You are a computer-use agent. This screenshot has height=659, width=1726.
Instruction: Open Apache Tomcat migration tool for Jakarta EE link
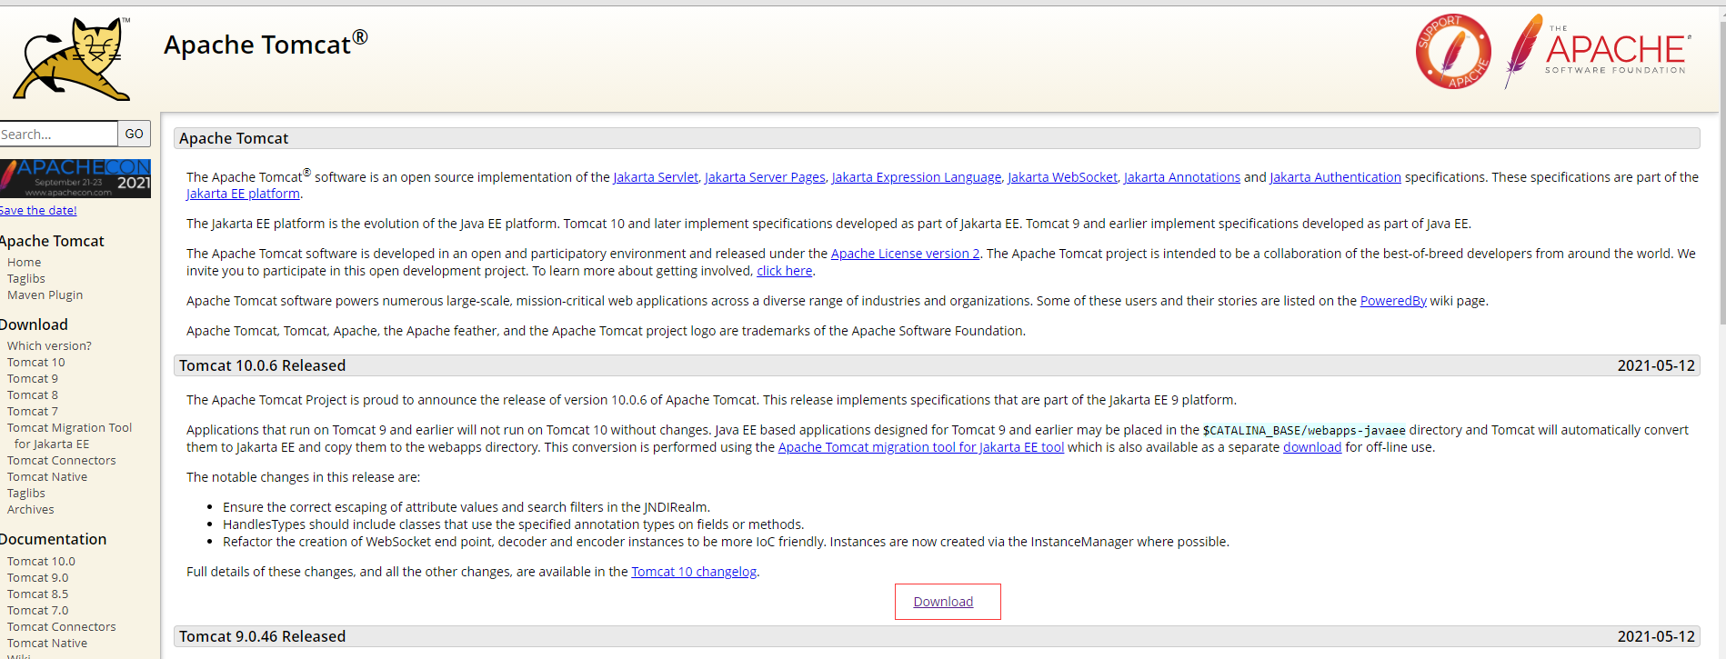click(921, 447)
